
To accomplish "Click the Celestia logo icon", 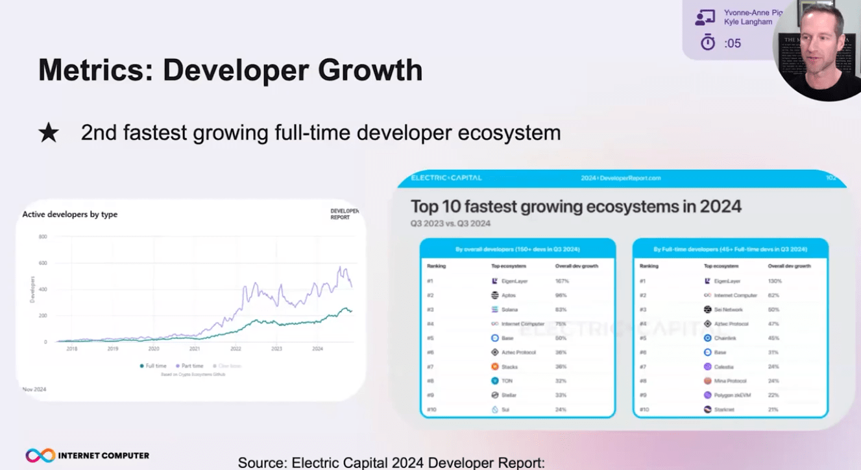I will 708,366.
